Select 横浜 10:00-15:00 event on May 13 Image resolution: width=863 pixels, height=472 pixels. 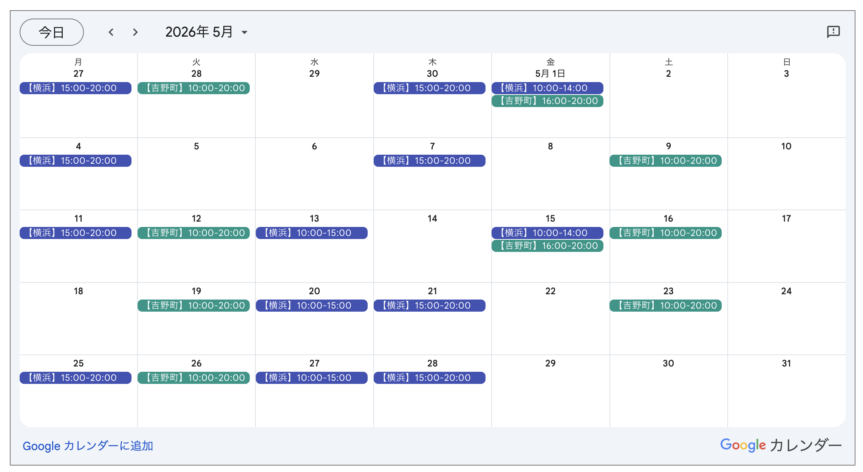tap(311, 233)
